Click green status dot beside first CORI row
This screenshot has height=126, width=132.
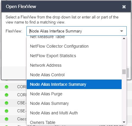coord(7,87)
